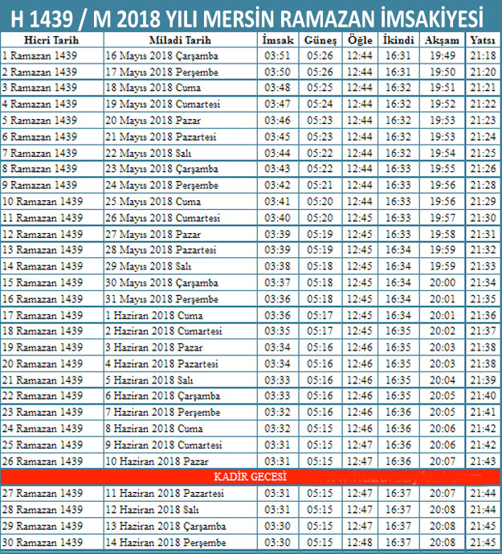Click the red KADİR GECESİ banner
The width and height of the screenshot is (502, 554).
251,477
